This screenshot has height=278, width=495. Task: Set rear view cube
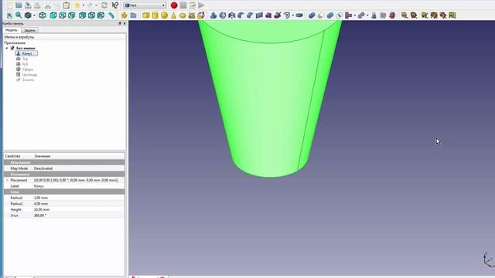click(83, 15)
